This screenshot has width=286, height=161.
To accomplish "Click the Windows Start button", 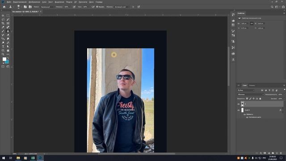I will pyautogui.click(x=4, y=158).
